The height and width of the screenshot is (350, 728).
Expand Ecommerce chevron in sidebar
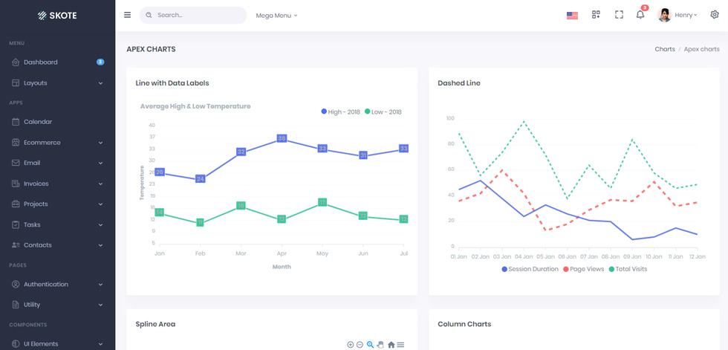[x=101, y=143]
